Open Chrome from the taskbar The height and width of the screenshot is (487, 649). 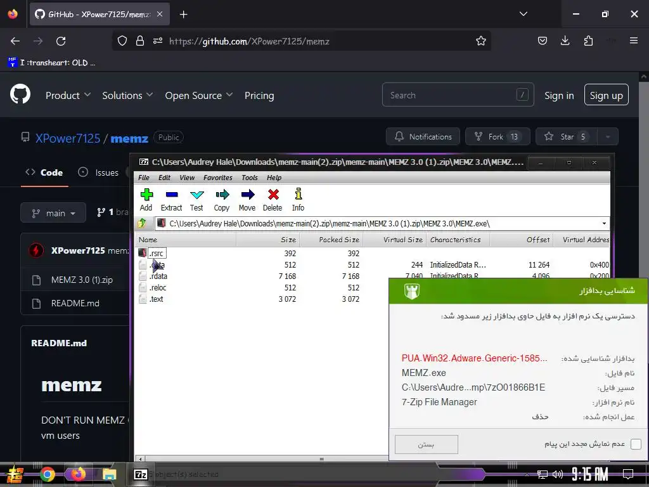click(x=47, y=474)
